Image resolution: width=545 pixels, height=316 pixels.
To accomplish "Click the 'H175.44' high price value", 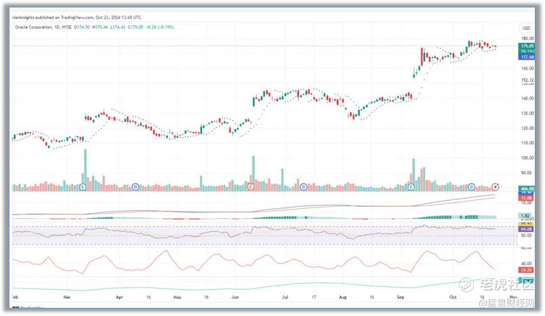I will pos(100,27).
